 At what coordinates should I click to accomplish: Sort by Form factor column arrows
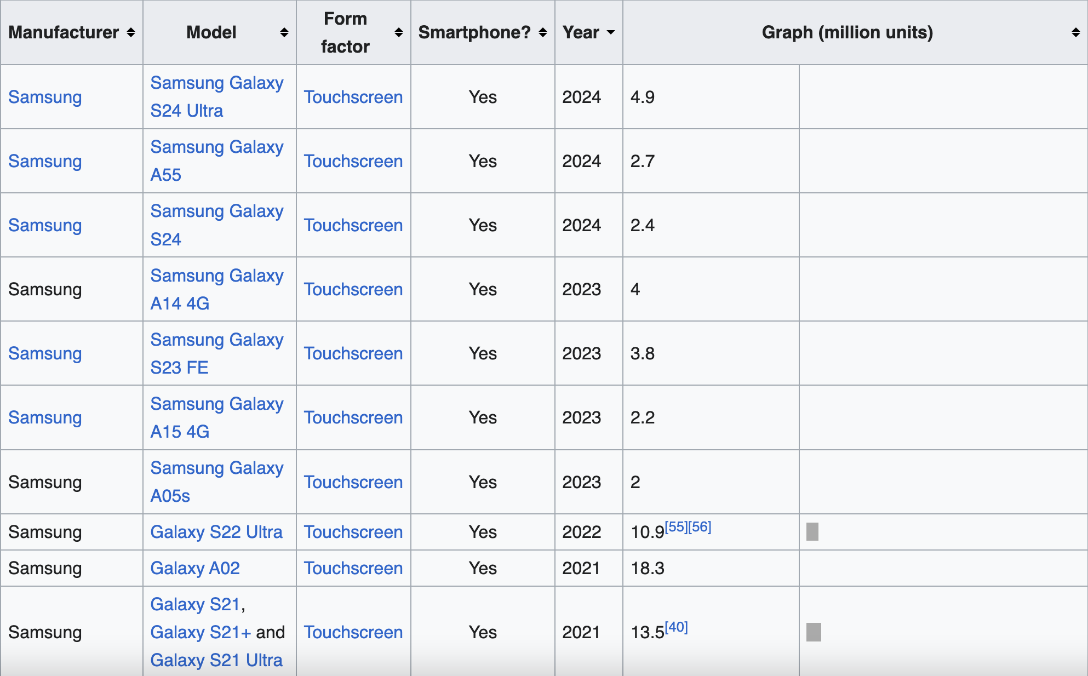tap(398, 33)
